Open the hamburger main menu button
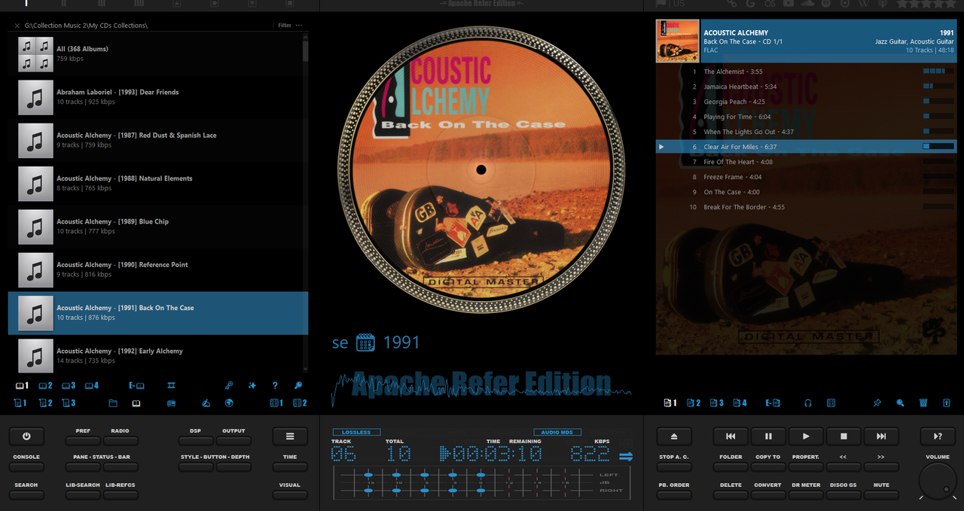The width and height of the screenshot is (964, 511). (x=290, y=436)
